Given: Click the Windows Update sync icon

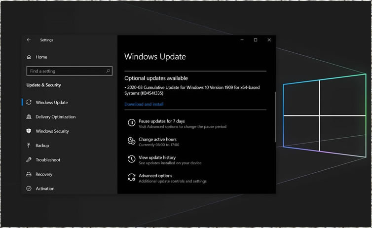Looking at the screenshot, I should pos(29,102).
